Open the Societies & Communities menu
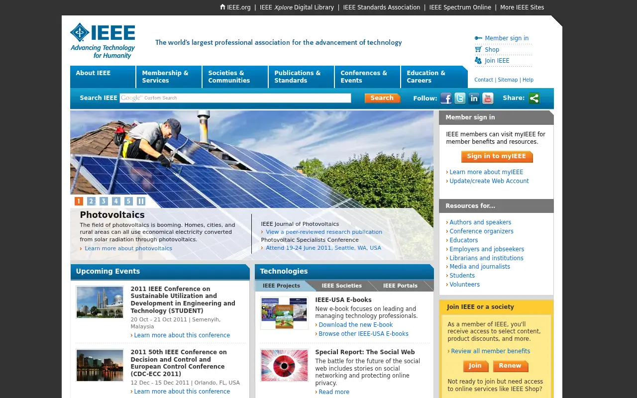 [x=235, y=77]
